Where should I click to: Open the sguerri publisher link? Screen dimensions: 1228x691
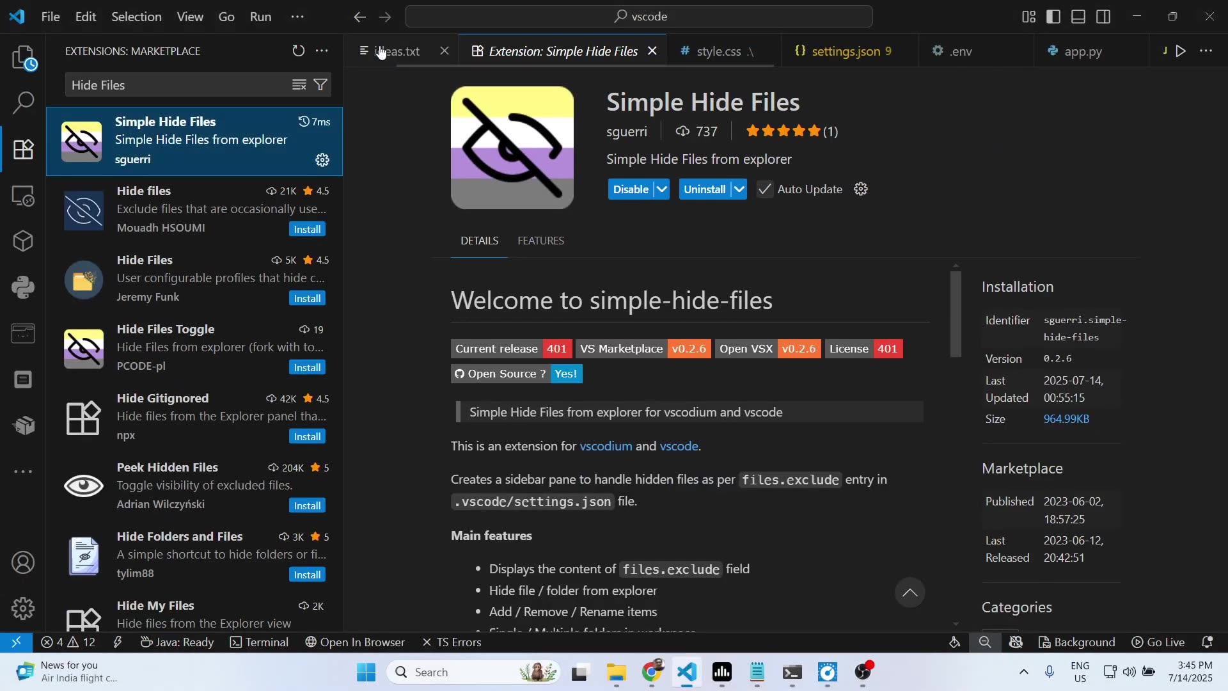[x=627, y=131]
